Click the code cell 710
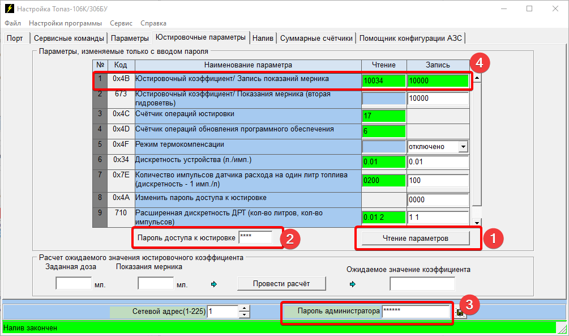569x336 pixels. pyautogui.click(x=121, y=217)
